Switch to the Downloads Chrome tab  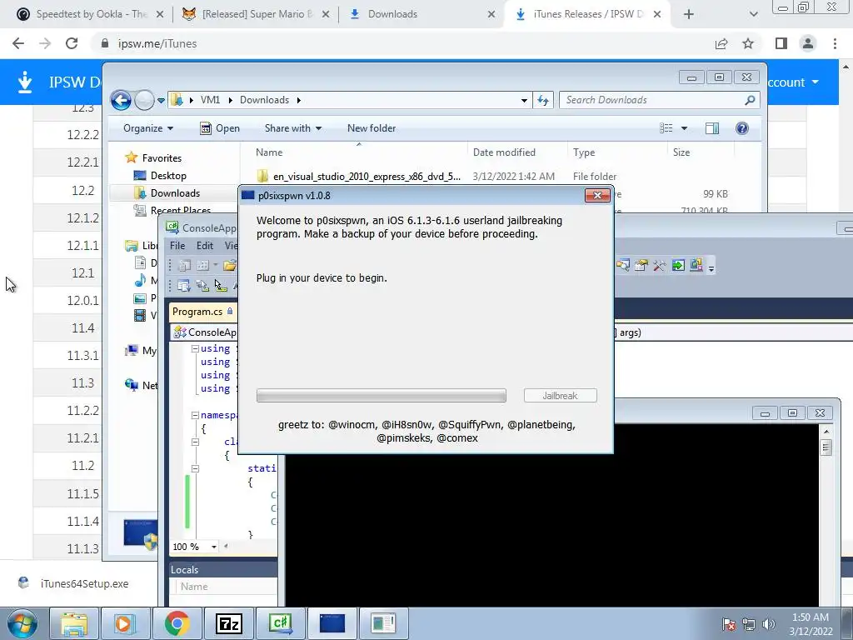point(422,14)
